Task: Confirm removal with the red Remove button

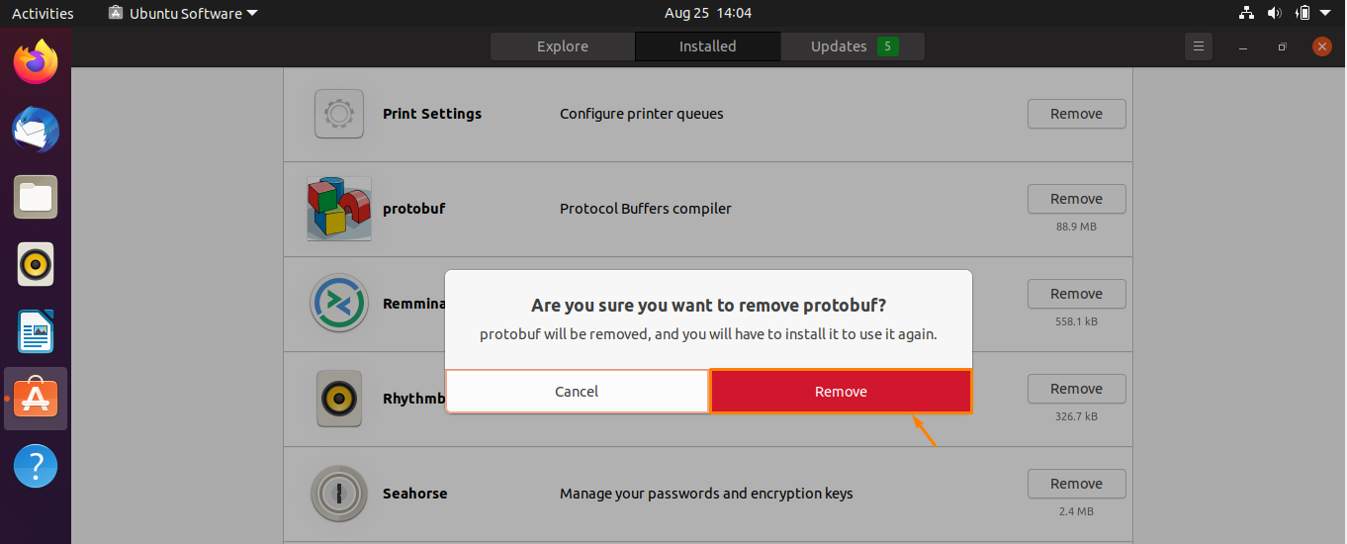Action: click(x=841, y=392)
